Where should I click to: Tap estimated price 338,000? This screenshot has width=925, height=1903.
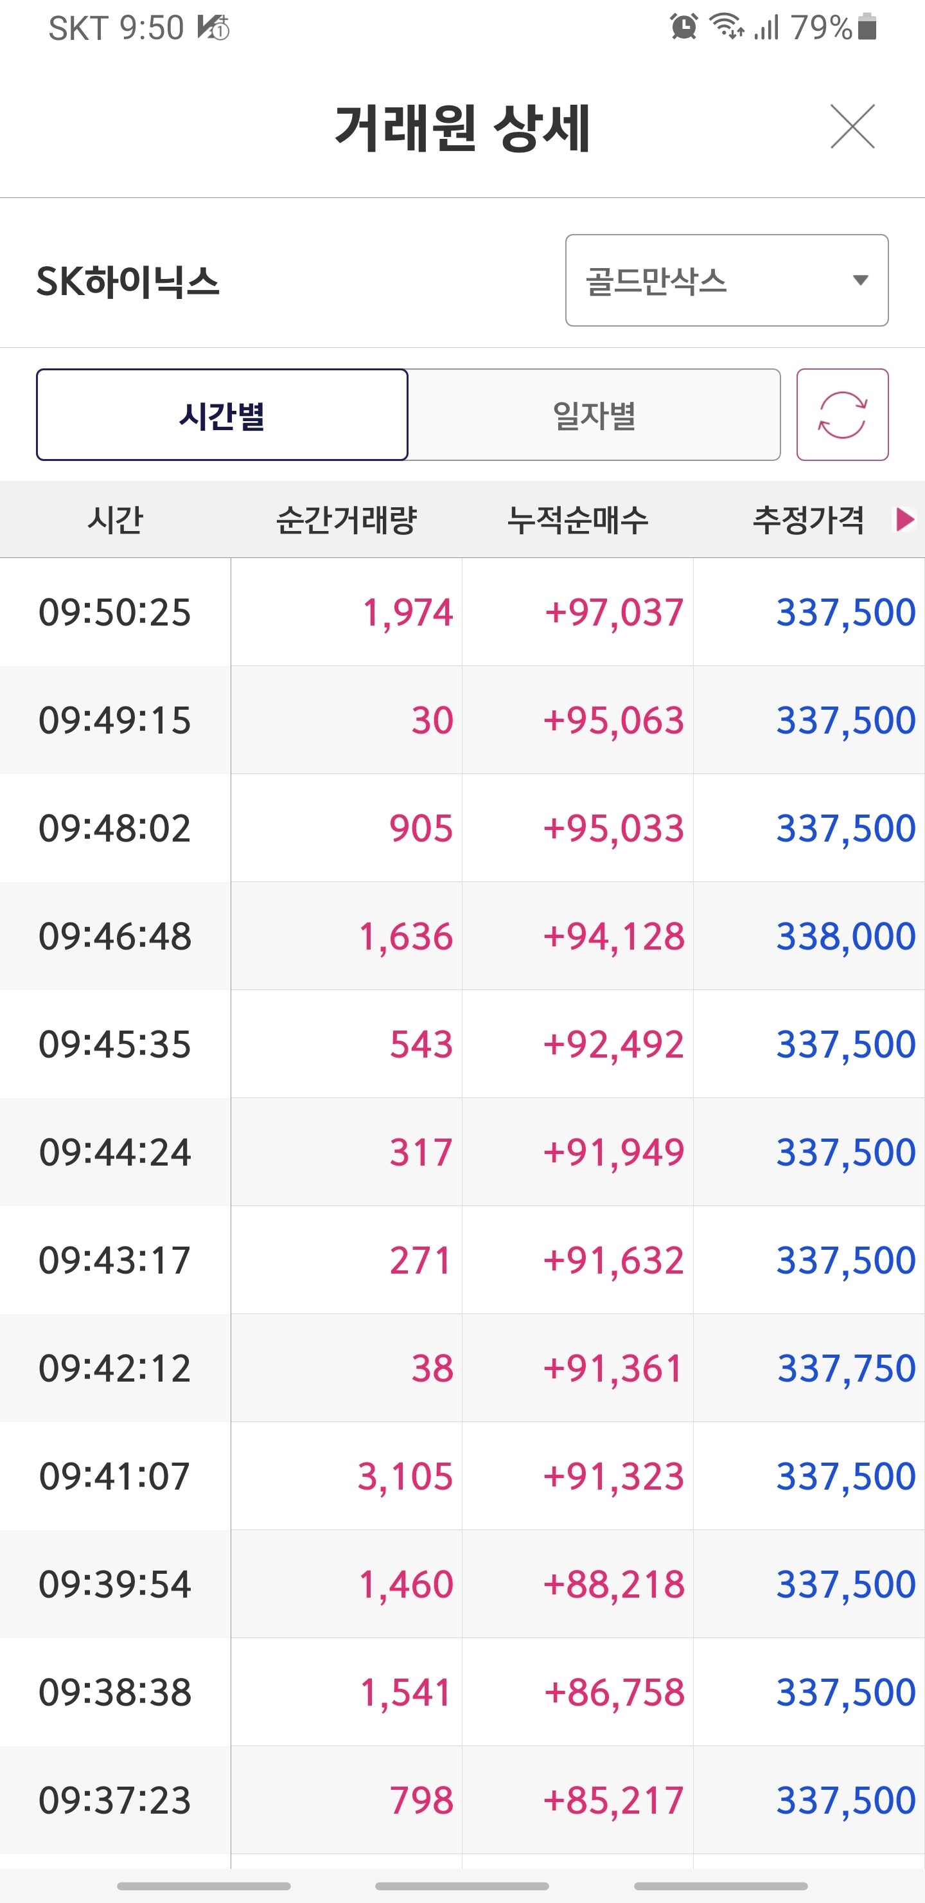pos(845,936)
